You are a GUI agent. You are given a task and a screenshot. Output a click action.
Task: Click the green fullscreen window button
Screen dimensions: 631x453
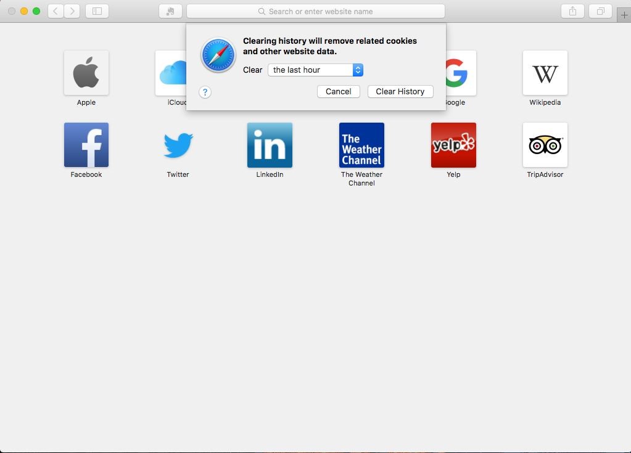tap(36, 11)
